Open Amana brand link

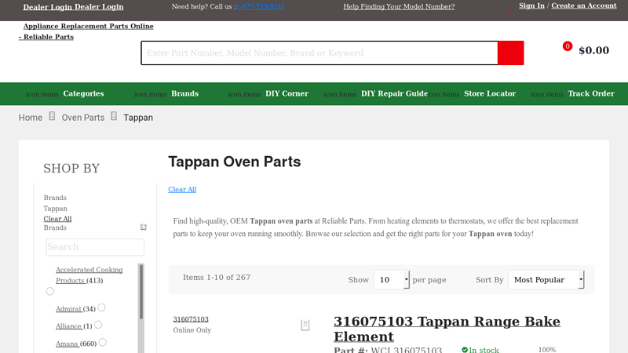[x=67, y=344]
